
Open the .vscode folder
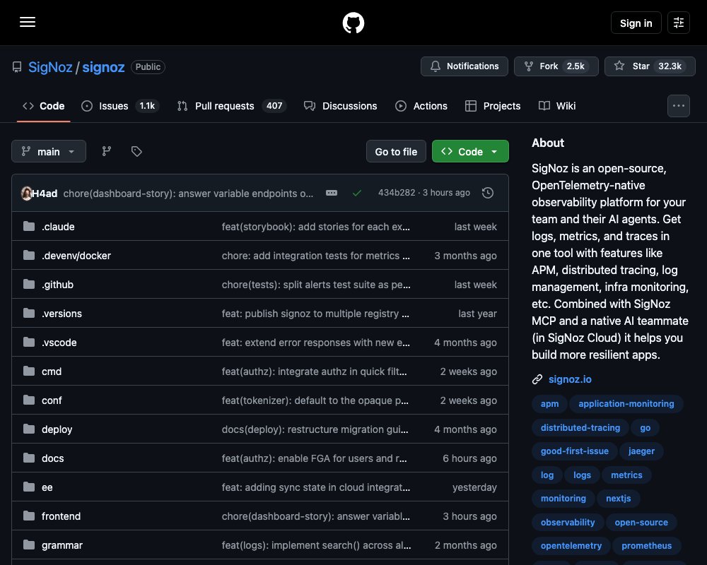click(x=59, y=343)
